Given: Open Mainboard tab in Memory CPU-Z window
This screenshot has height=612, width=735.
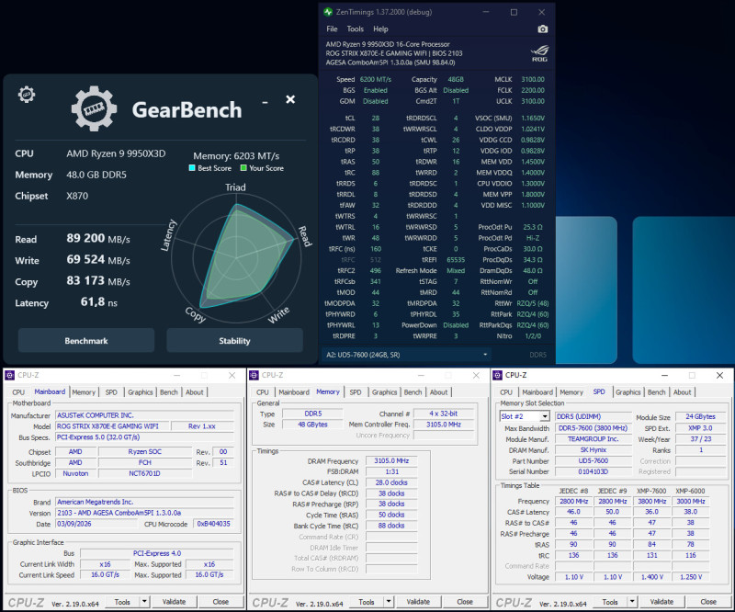Looking at the screenshot, I should (294, 392).
